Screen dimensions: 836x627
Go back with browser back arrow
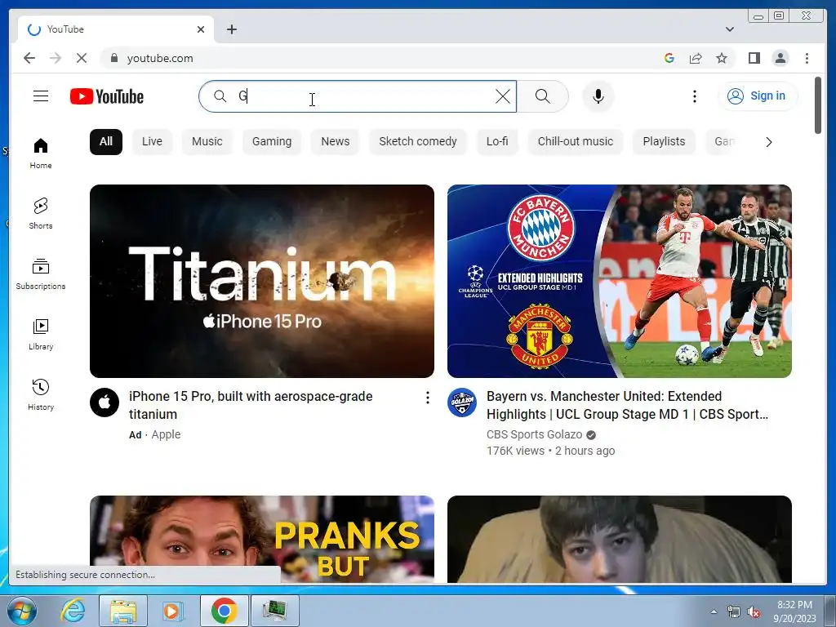pyautogui.click(x=29, y=58)
